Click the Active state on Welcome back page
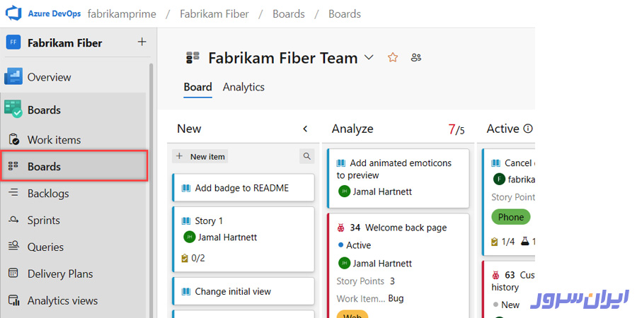This screenshot has height=318, width=637. tap(355, 245)
